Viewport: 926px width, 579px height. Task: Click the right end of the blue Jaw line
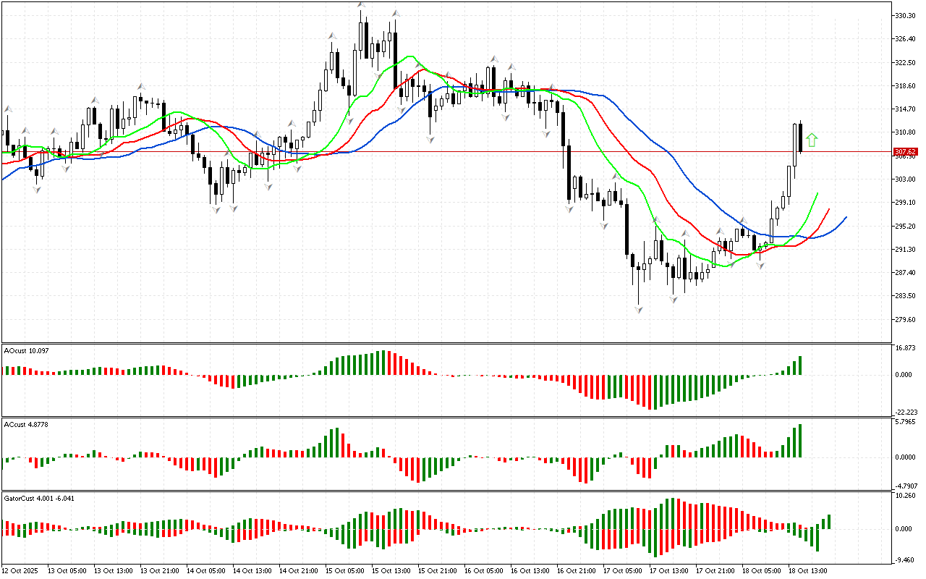846,217
